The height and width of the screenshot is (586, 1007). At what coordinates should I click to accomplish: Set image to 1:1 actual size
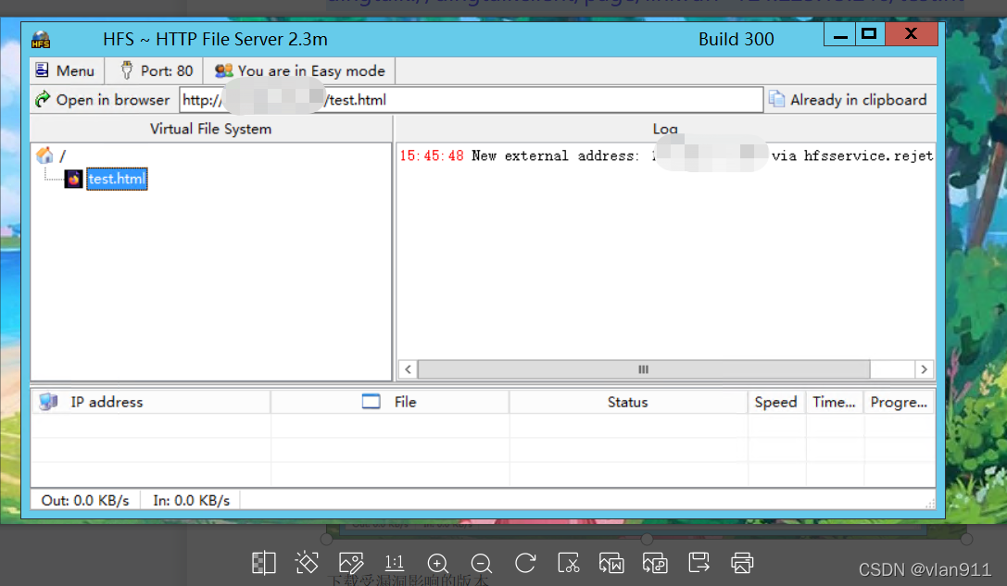[x=395, y=563]
